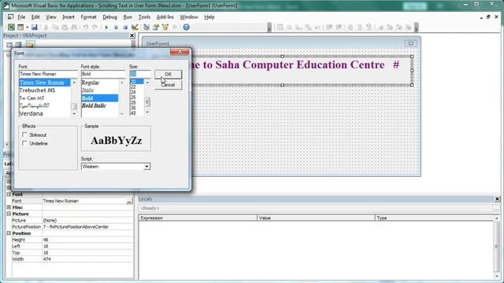The height and width of the screenshot is (283, 504).
Task: Open the Tools menu
Action: pyautogui.click(x=144, y=17)
